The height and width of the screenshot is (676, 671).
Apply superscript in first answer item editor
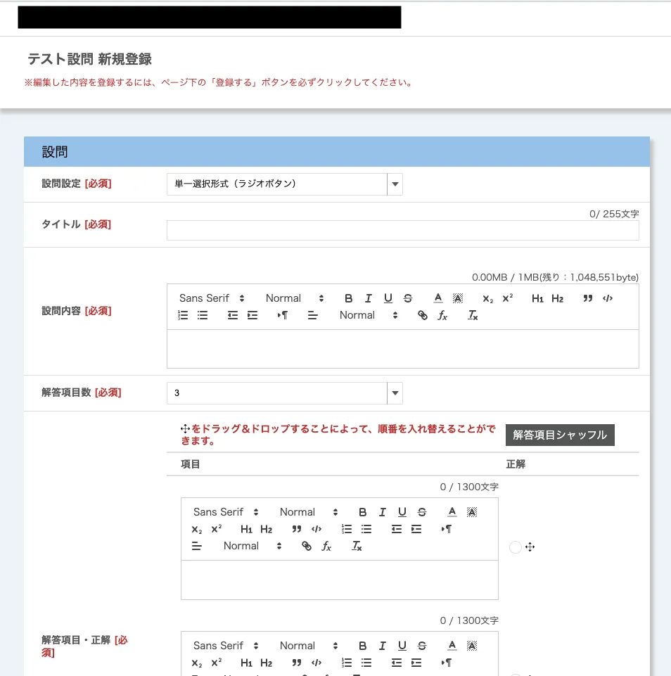217,529
